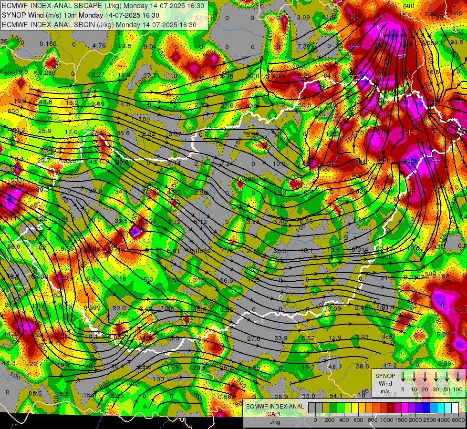
Task: Click the map value '90.9'
Action: 95,191
